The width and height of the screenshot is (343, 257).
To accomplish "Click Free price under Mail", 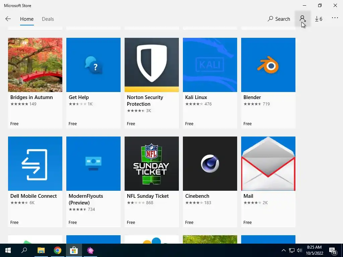I will pos(248,223).
